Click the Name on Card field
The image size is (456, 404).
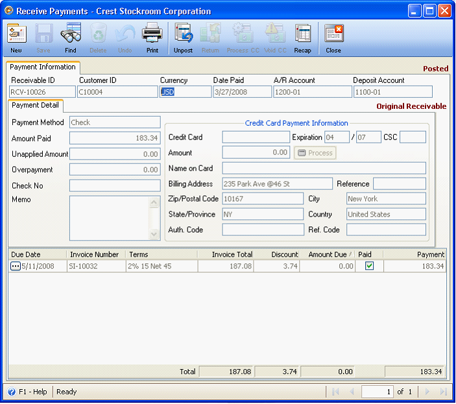tap(324, 168)
